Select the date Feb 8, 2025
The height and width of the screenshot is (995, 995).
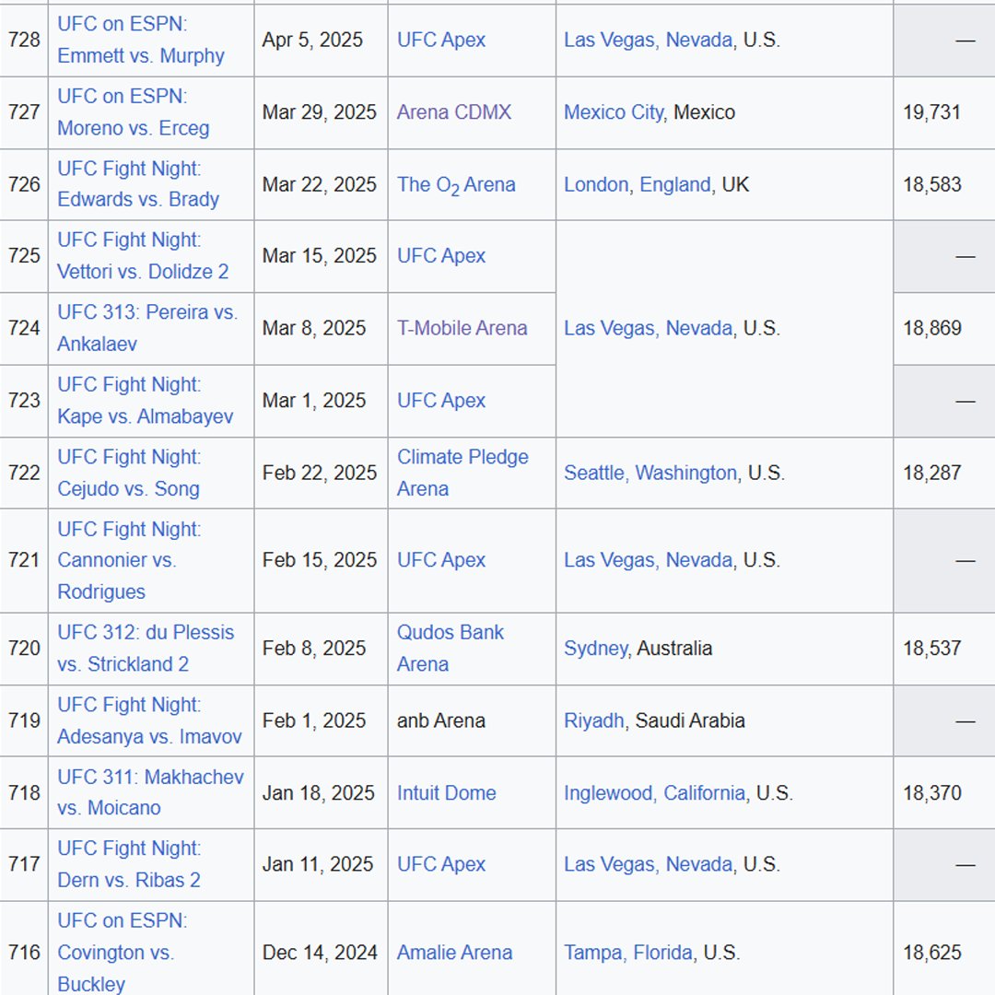click(314, 648)
